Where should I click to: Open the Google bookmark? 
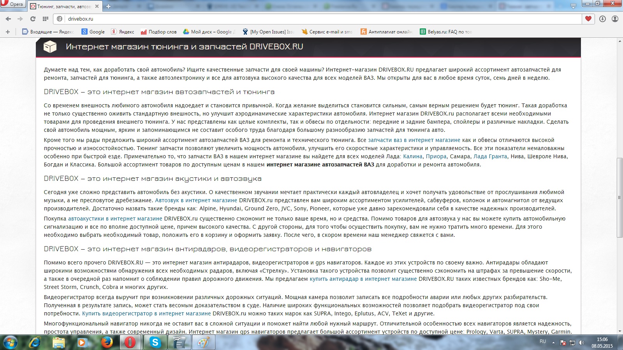point(93,32)
